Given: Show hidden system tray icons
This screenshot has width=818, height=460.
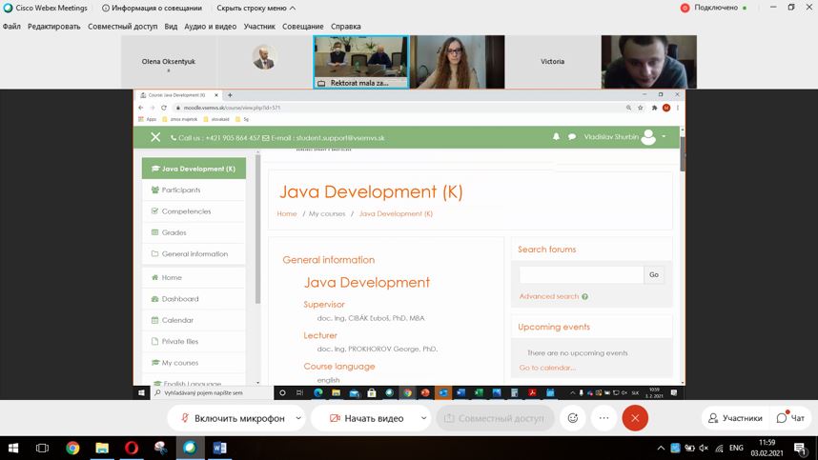Looking at the screenshot, I should 661,448.
